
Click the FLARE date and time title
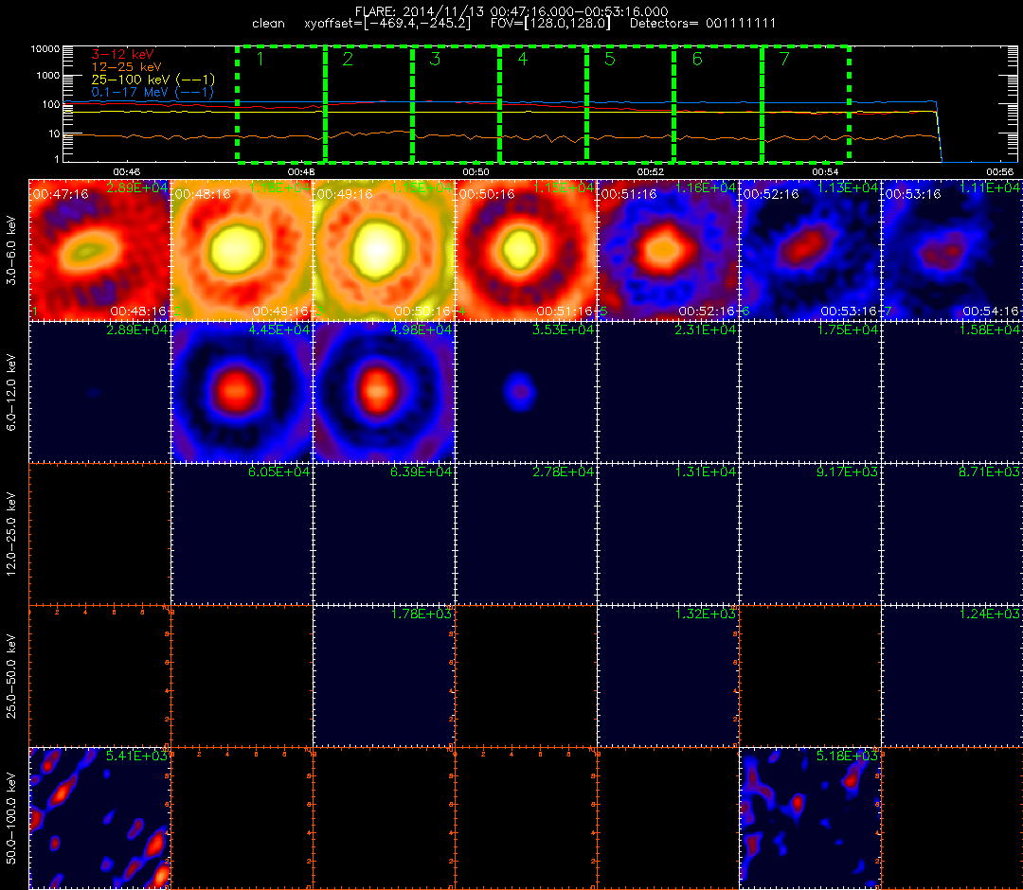coord(511,11)
